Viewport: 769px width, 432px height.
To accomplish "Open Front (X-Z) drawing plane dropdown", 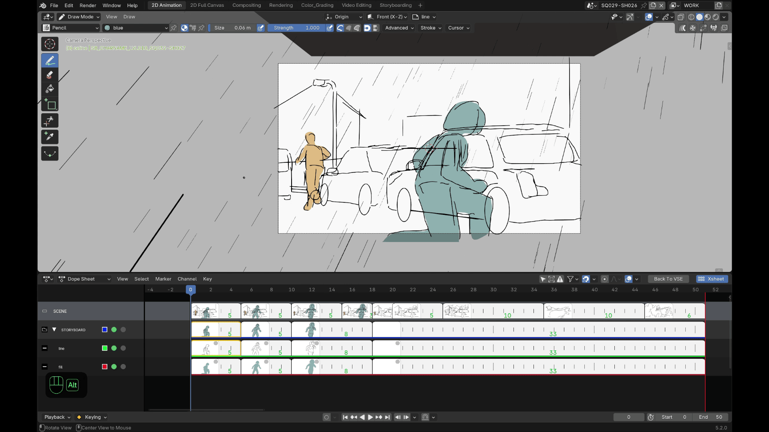I will pyautogui.click(x=387, y=17).
